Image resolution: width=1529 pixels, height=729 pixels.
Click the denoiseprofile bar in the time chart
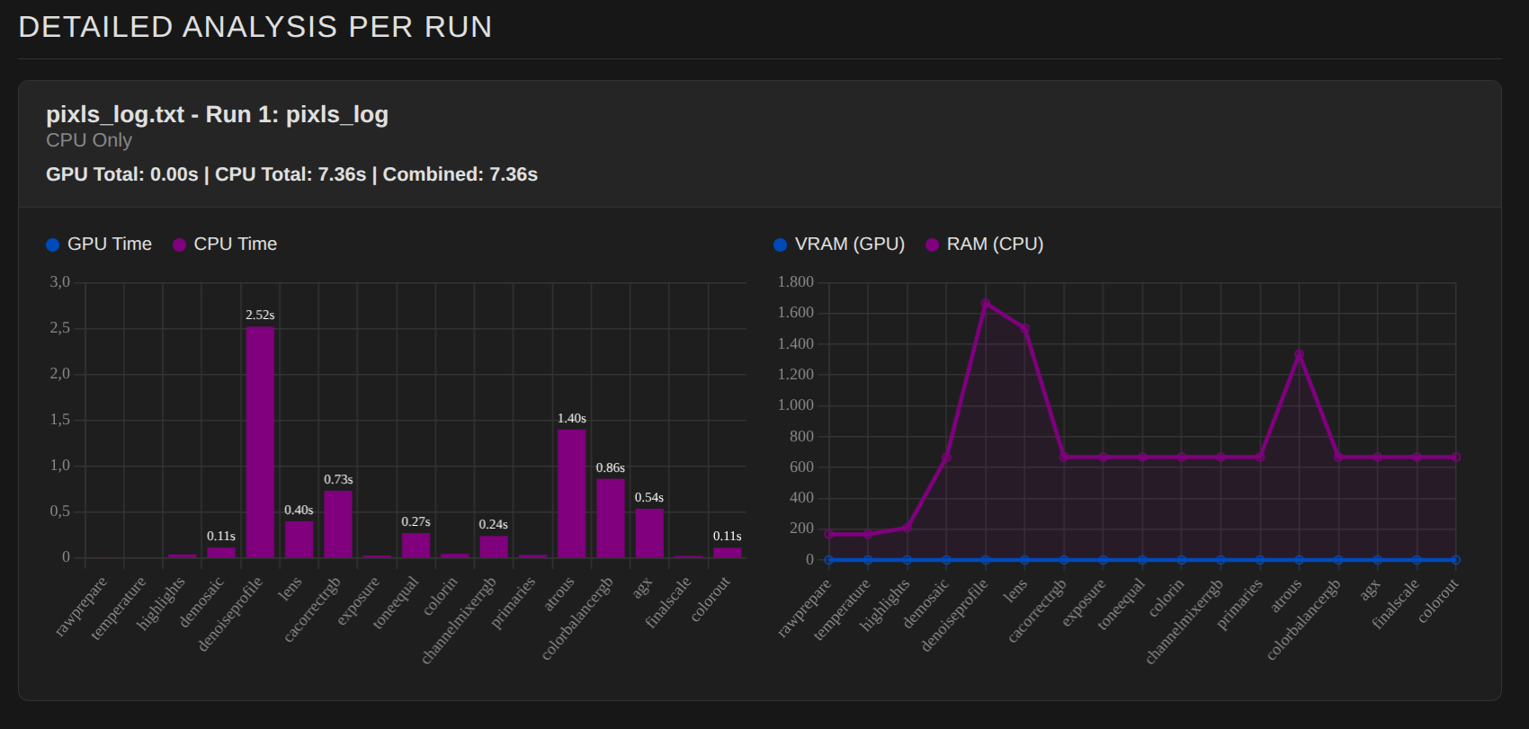[260, 442]
